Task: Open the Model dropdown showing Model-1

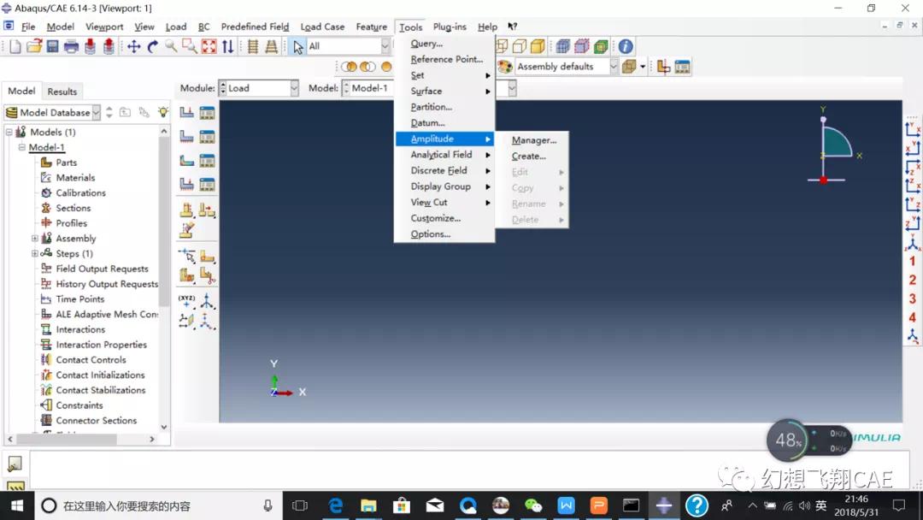Action: 367,88
